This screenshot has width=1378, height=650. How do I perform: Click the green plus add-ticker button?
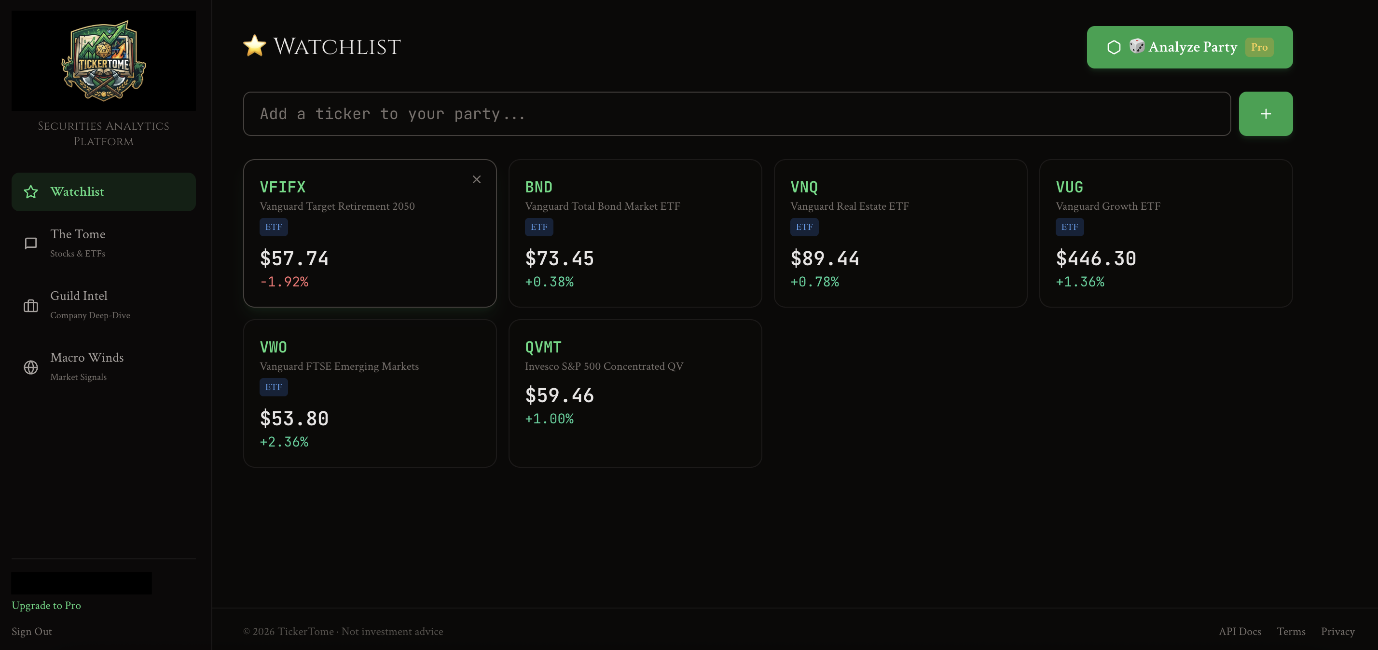1265,113
